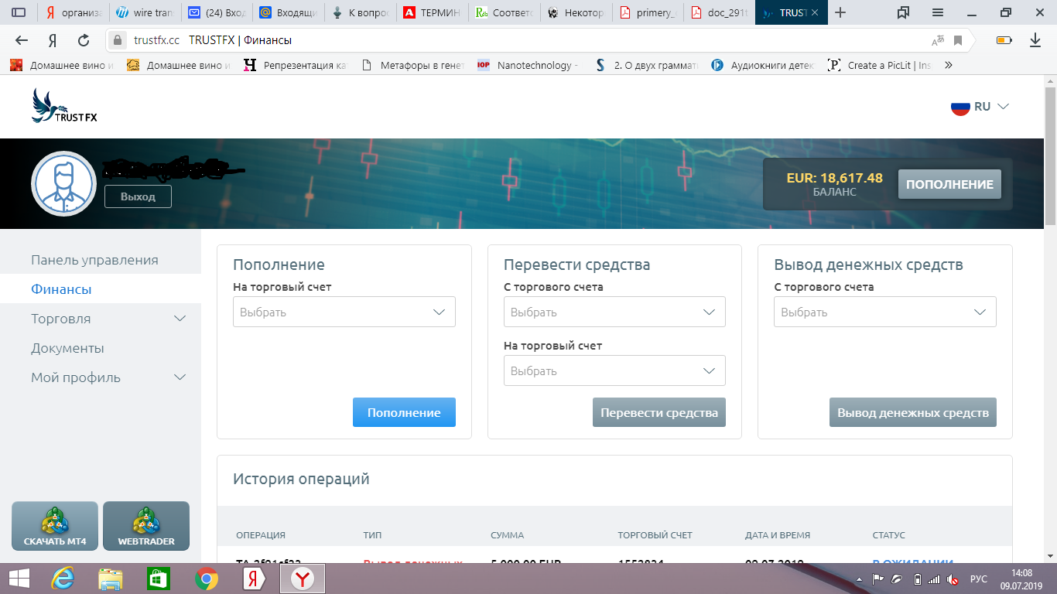The height and width of the screenshot is (594, 1057).
Task: Open the browser downloads arrow icon
Action: 1035,40
